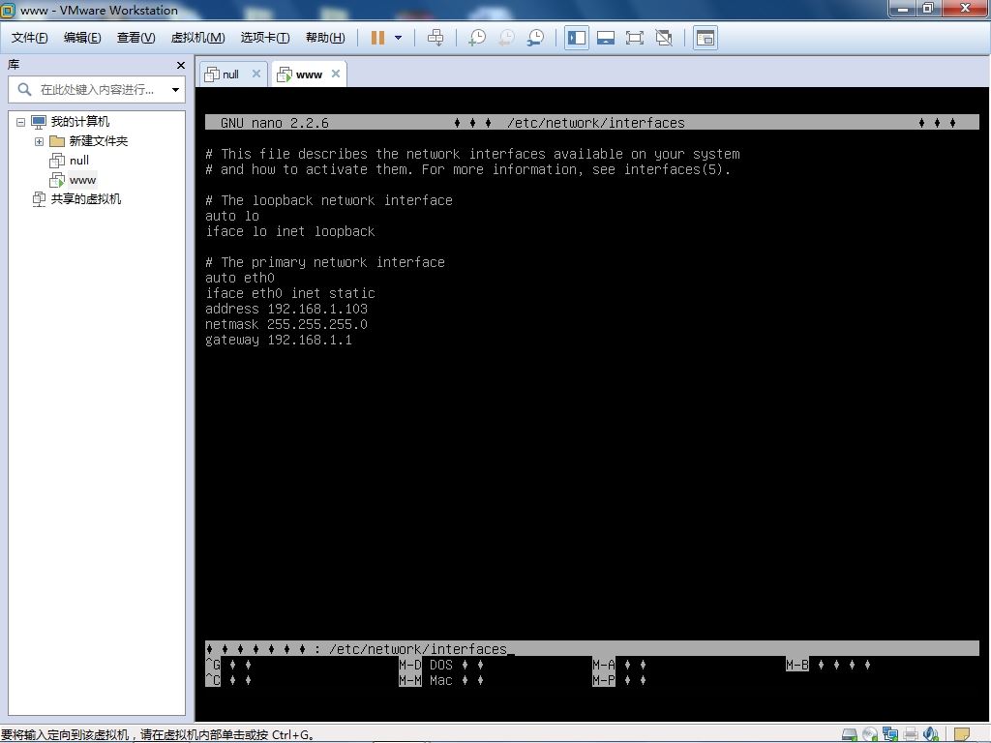The height and width of the screenshot is (743, 991).
Task: Select 共享的虚拟机 in the library
Action: [85, 199]
